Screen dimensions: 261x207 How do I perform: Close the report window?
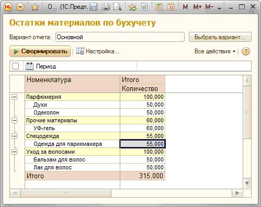click(253, 7)
